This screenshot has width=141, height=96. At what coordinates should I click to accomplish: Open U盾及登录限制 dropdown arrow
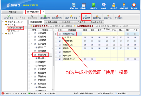point(79,17)
